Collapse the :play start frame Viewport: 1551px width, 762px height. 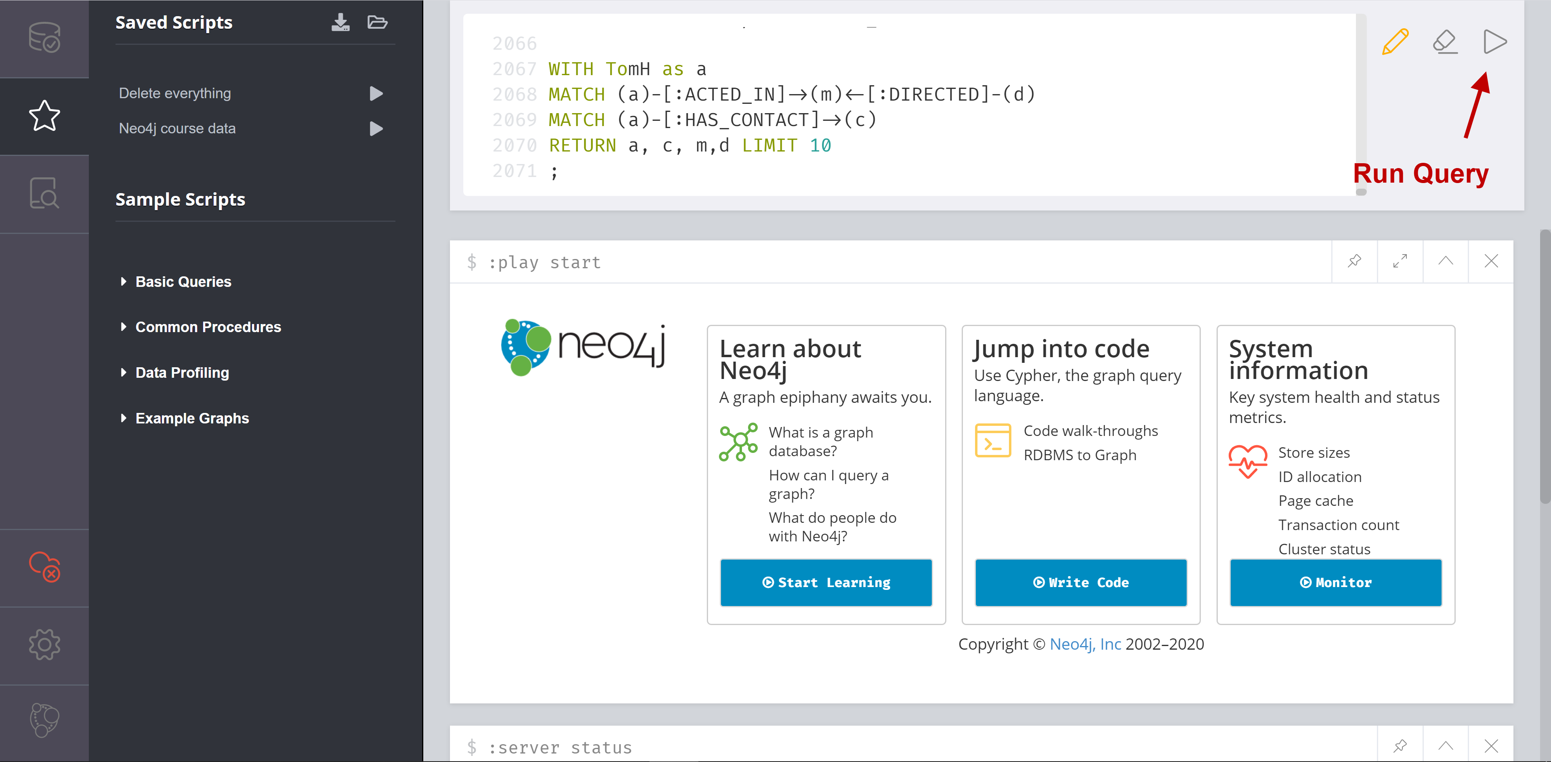point(1446,261)
